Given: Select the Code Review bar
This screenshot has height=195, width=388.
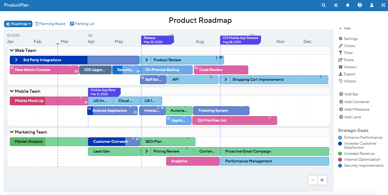Looking at the screenshot, I should [x=221, y=70].
